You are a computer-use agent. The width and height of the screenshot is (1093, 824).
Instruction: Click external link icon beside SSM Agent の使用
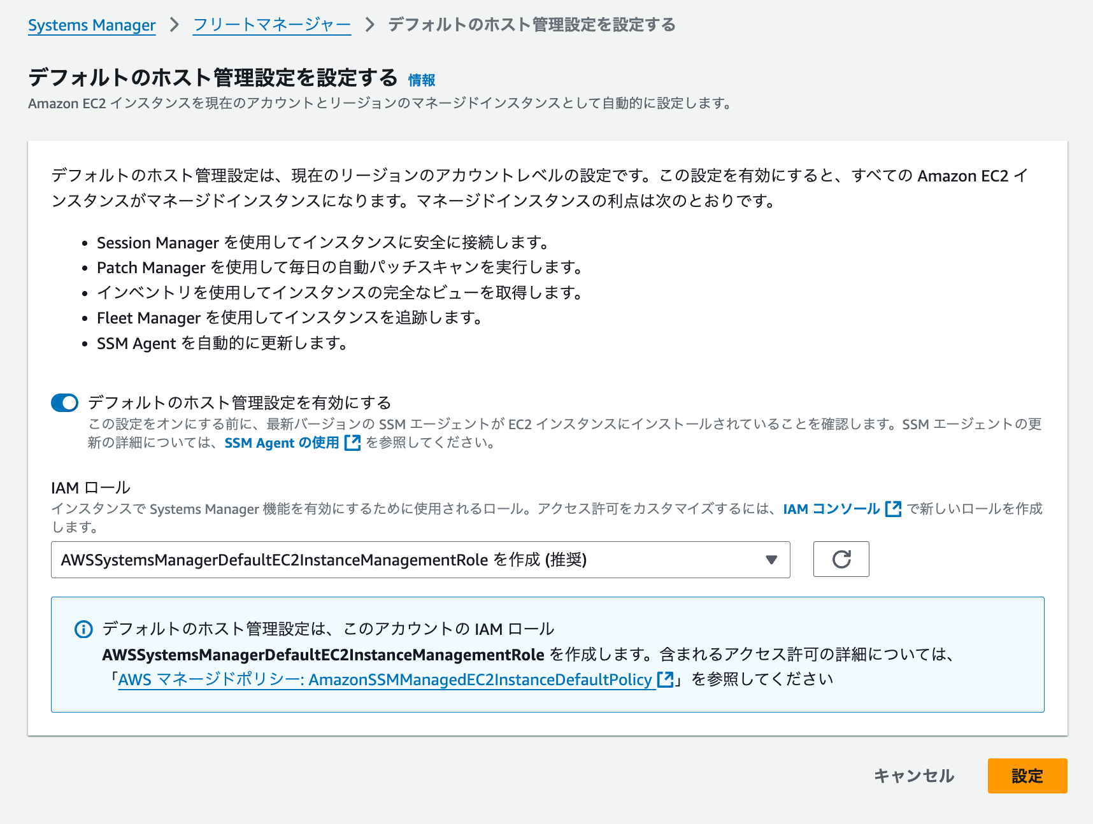(352, 443)
